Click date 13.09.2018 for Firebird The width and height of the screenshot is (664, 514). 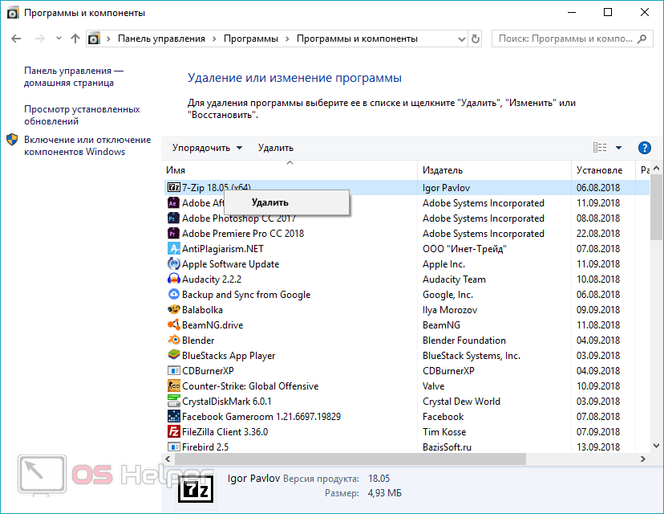(x=598, y=447)
